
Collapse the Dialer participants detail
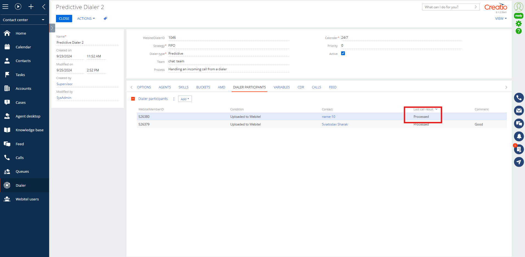(x=133, y=99)
